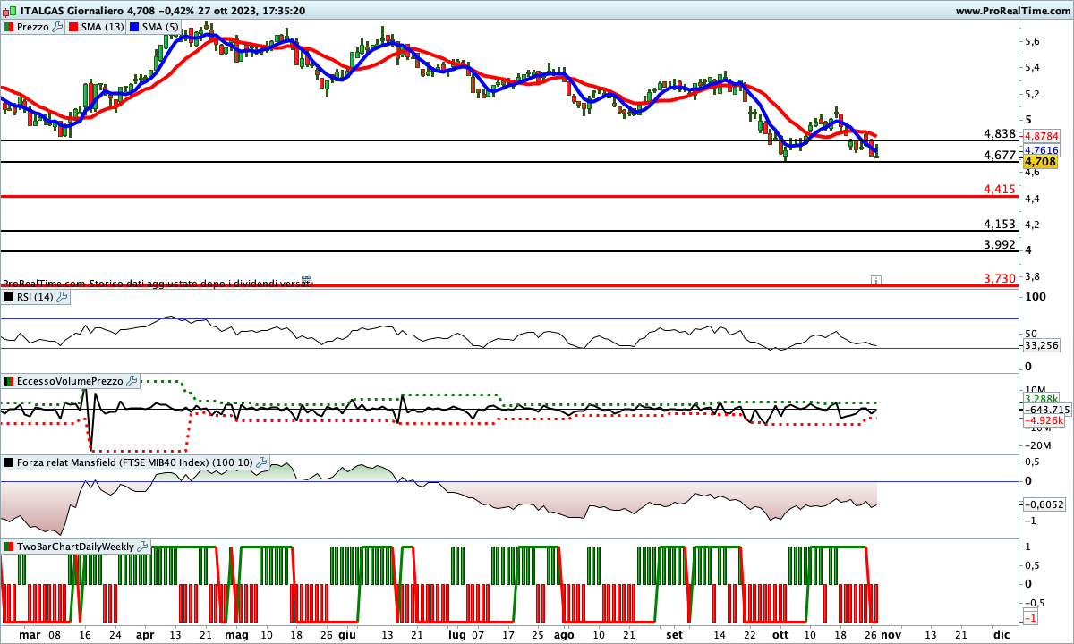Image resolution: width=1074 pixels, height=644 pixels.
Task: Click the red -4.926k value tag
Action: pos(1044,419)
